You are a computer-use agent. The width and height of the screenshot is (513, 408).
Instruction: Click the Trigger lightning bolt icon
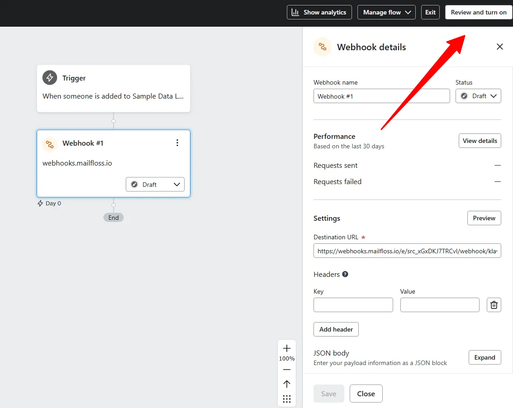pyautogui.click(x=50, y=77)
